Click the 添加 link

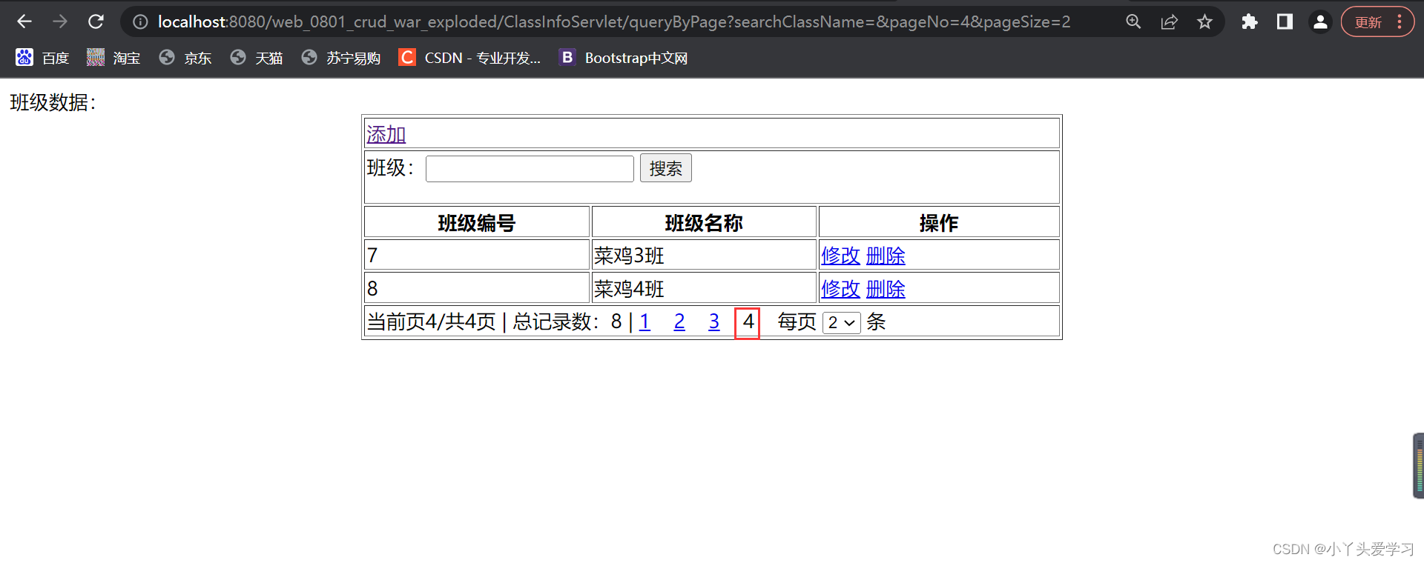(386, 134)
